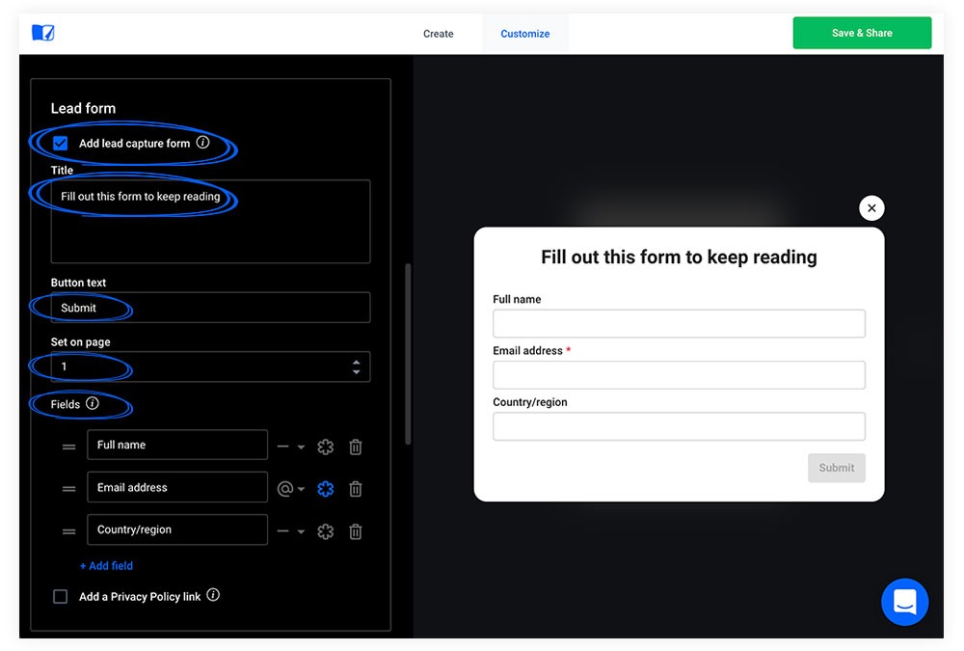Click the drag handle for the Country/region field

point(68,531)
